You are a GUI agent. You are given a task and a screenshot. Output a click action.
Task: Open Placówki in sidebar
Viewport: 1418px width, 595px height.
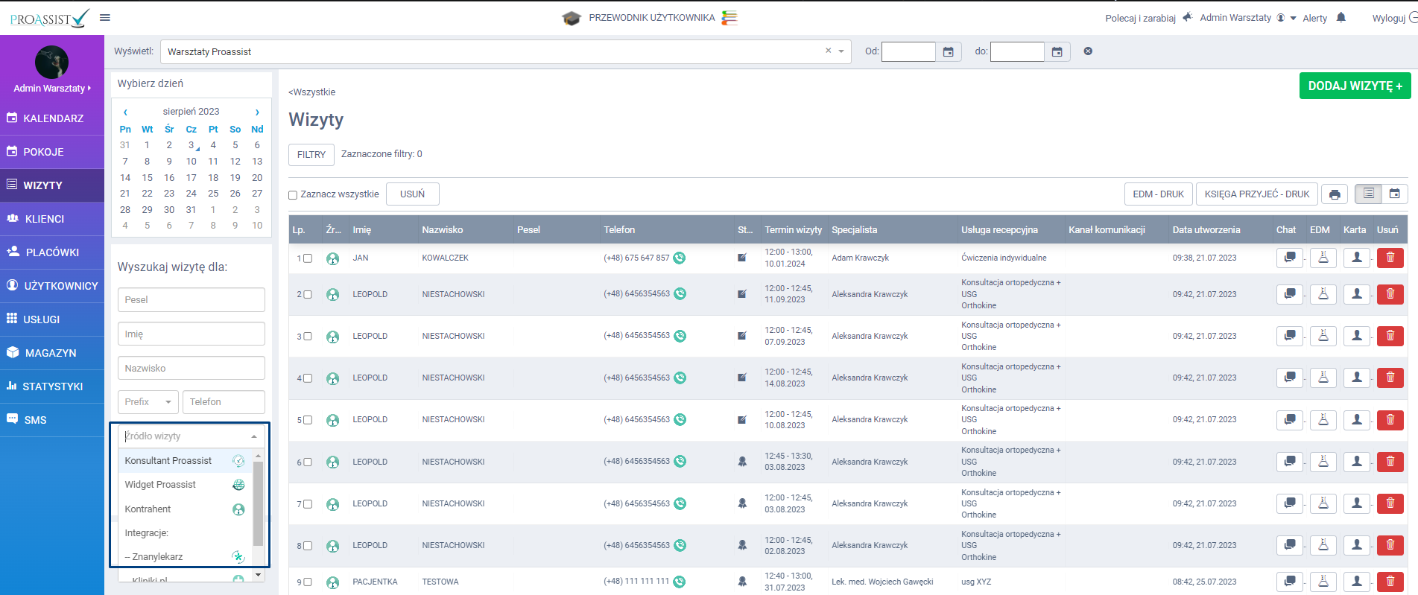click(52, 252)
